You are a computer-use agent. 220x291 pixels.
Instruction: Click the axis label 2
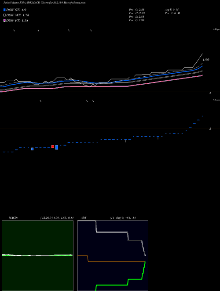[x=210, y=128]
